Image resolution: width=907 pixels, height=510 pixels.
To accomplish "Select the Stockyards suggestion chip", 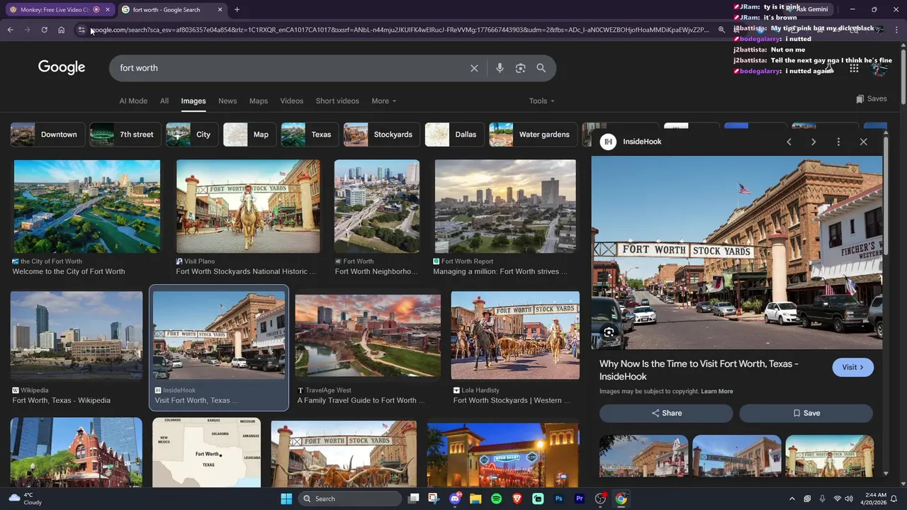I will point(382,135).
